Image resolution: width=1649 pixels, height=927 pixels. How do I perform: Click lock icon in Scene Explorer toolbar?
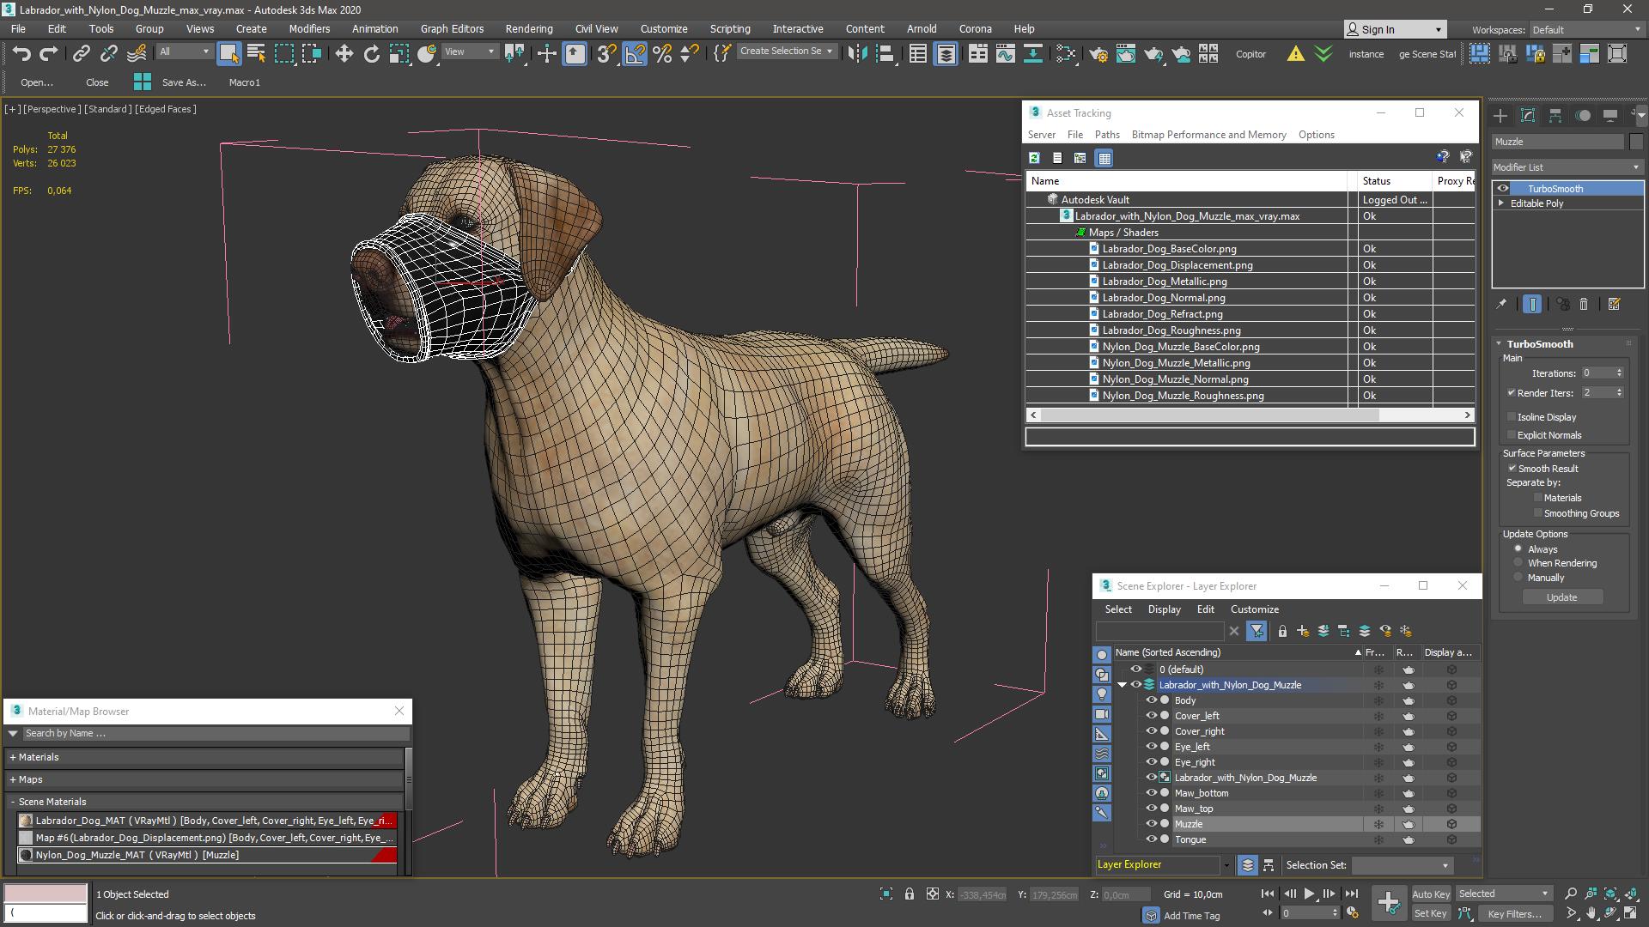[x=1282, y=631]
